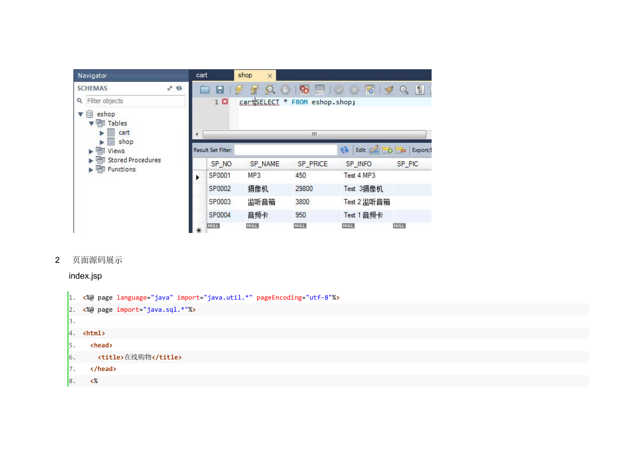Expand the Views folder

coord(91,151)
